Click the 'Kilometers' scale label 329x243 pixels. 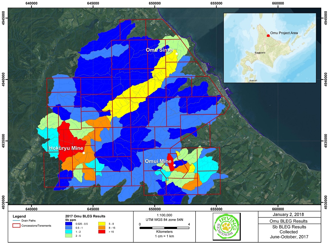(164, 232)
